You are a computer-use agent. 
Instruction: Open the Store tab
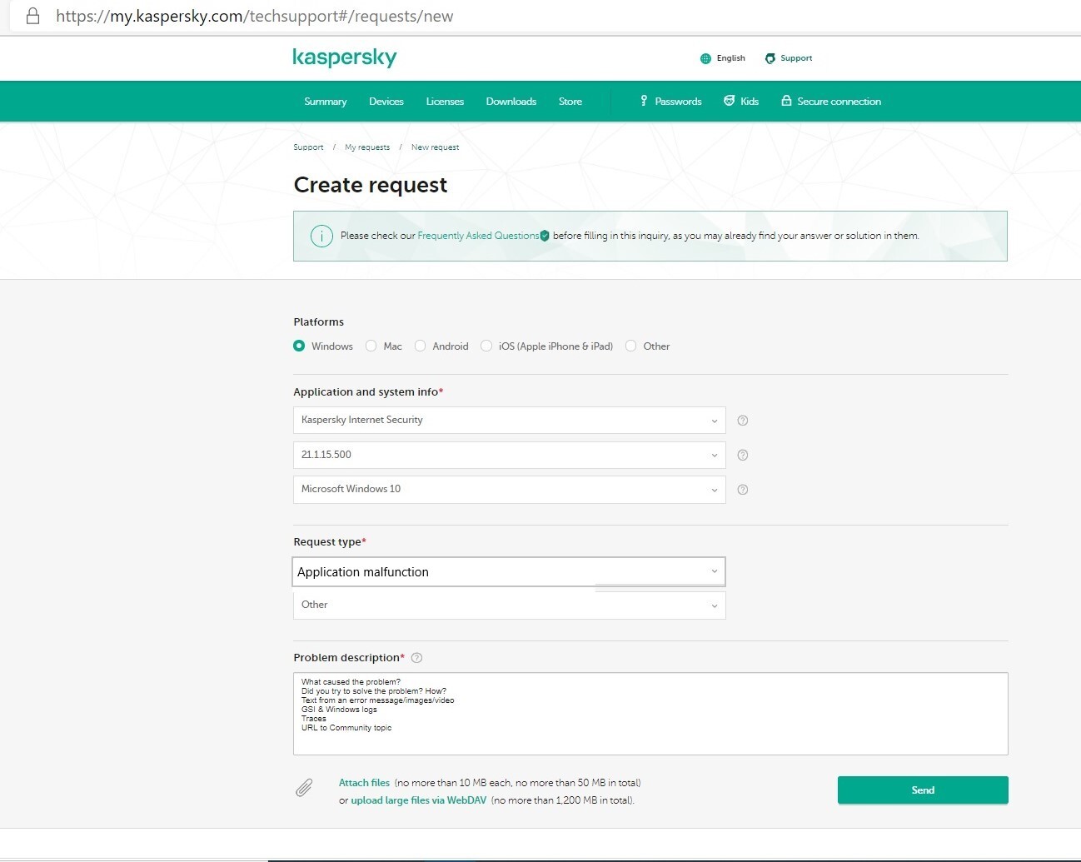click(x=570, y=102)
